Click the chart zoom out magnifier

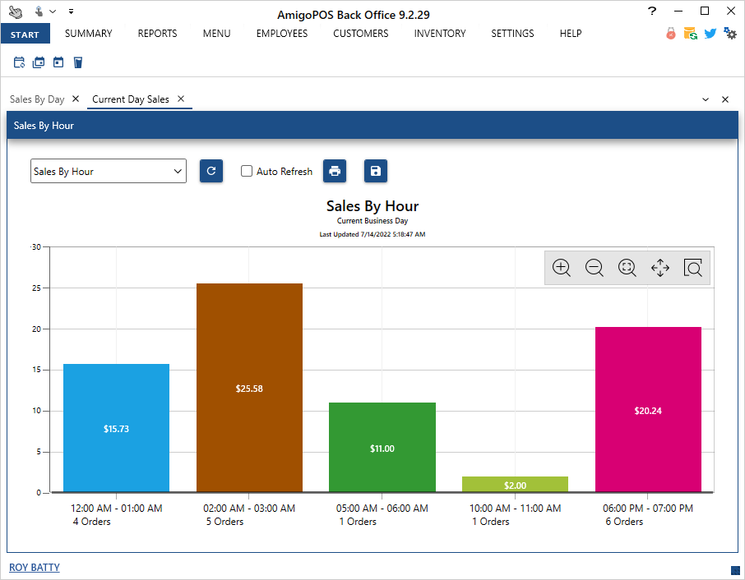(x=595, y=268)
